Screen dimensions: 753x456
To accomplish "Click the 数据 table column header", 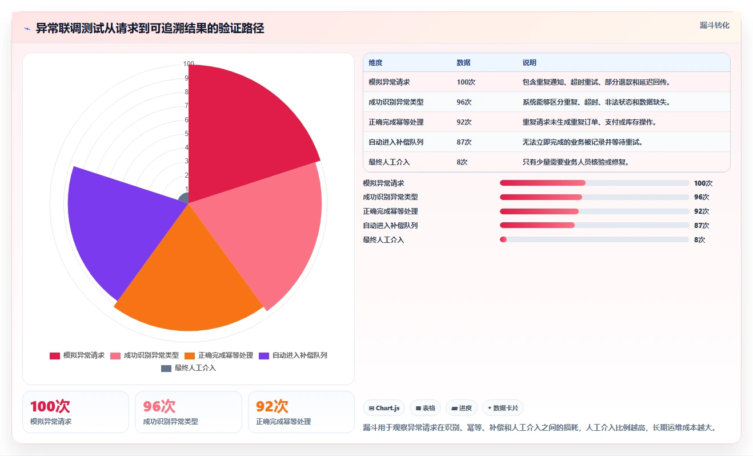I will [463, 63].
